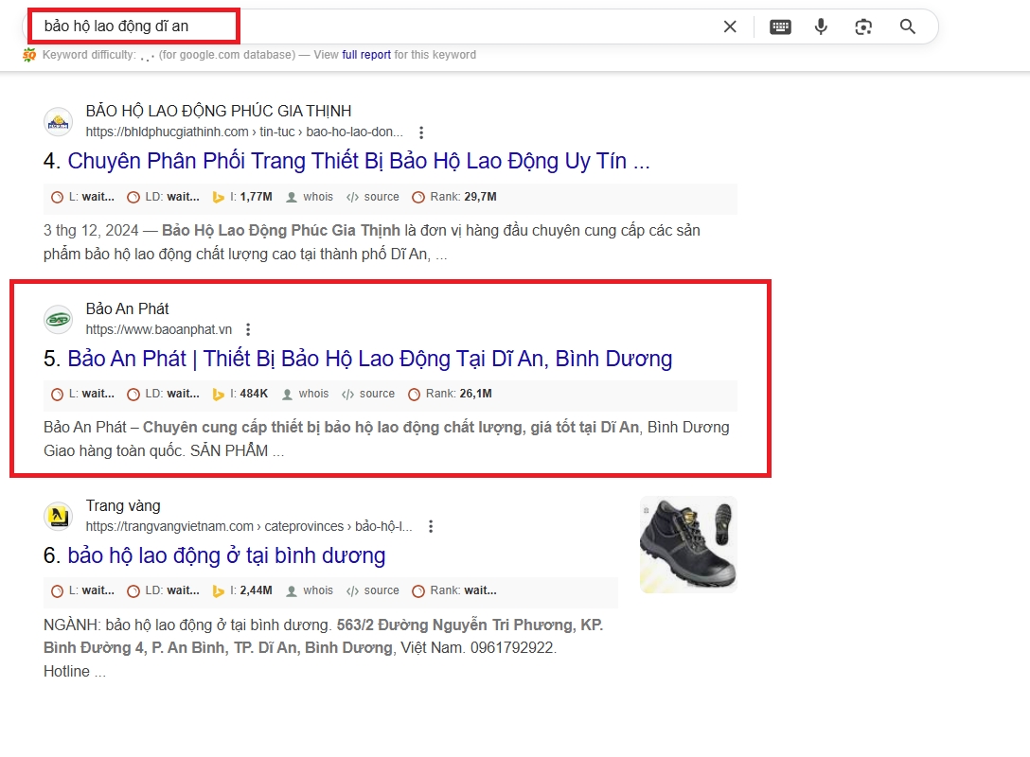1030x757 pixels.
Task: Open 'Bảo An Phát | Thiết Bị Bảo Hộ' result
Action: point(370,359)
